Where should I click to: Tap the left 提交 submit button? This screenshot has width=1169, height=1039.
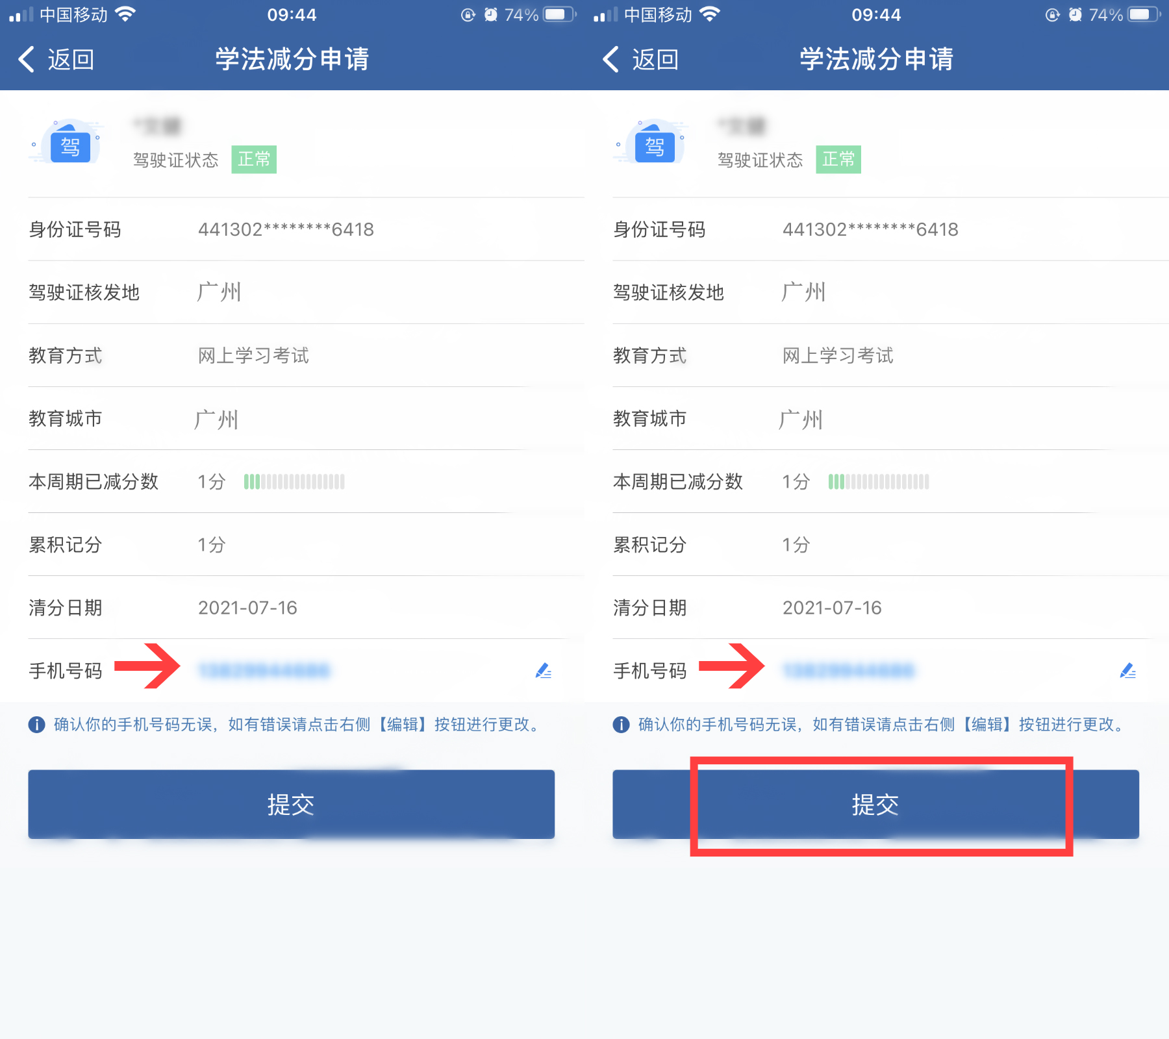[291, 805]
